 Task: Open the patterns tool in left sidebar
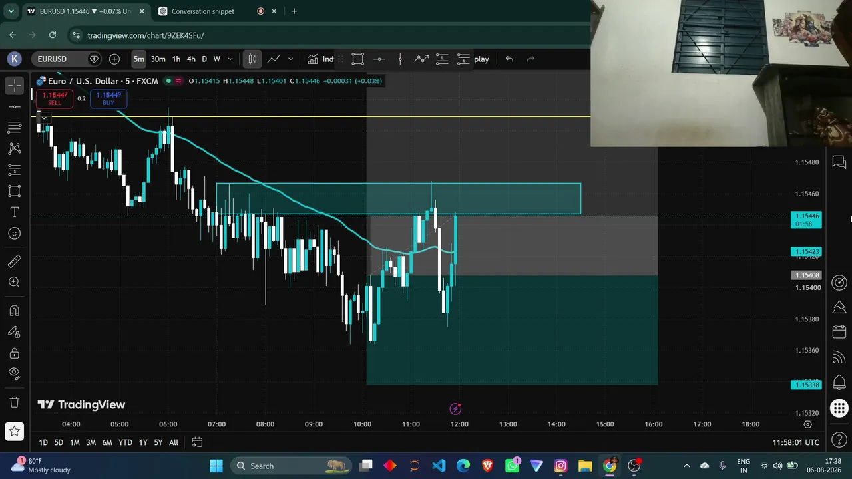[x=14, y=149]
